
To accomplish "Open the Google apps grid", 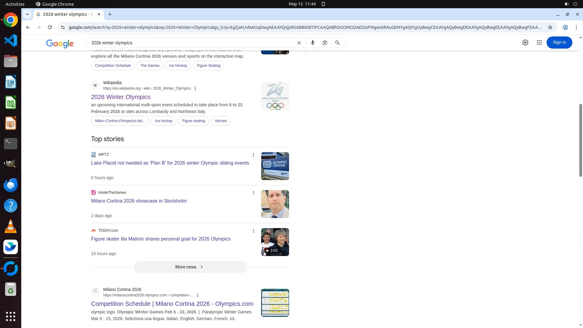I will (539, 43).
